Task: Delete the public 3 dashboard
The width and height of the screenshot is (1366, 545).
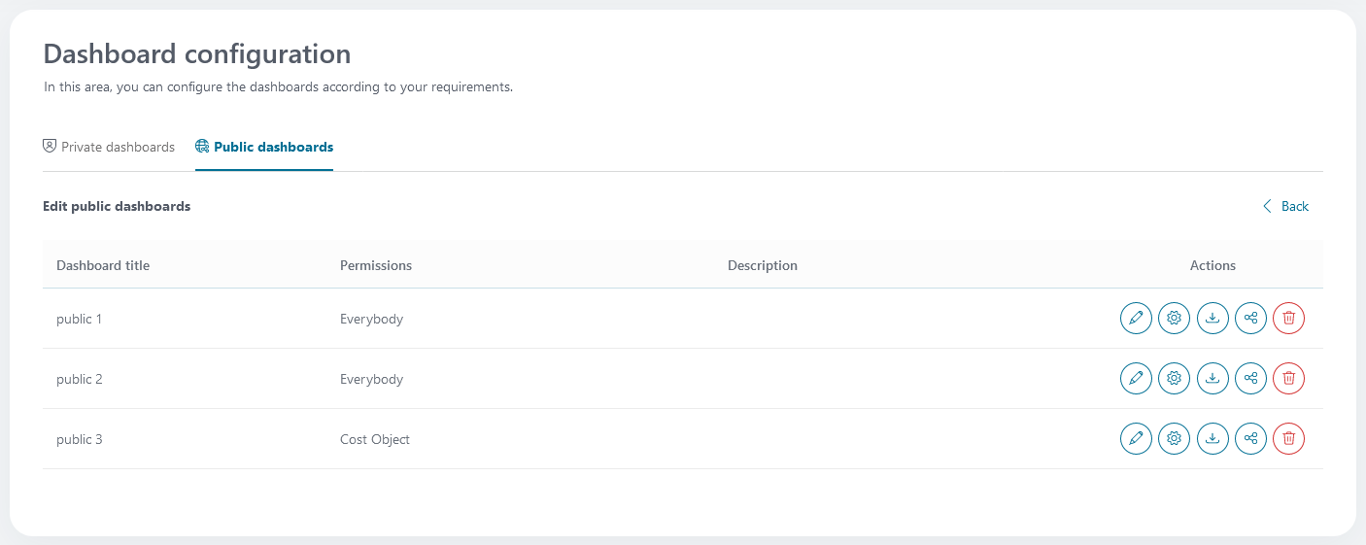Action: click(x=1288, y=438)
